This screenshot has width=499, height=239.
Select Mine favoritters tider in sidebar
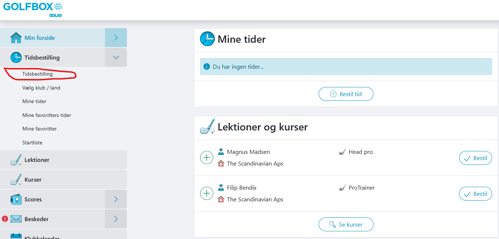(47, 115)
